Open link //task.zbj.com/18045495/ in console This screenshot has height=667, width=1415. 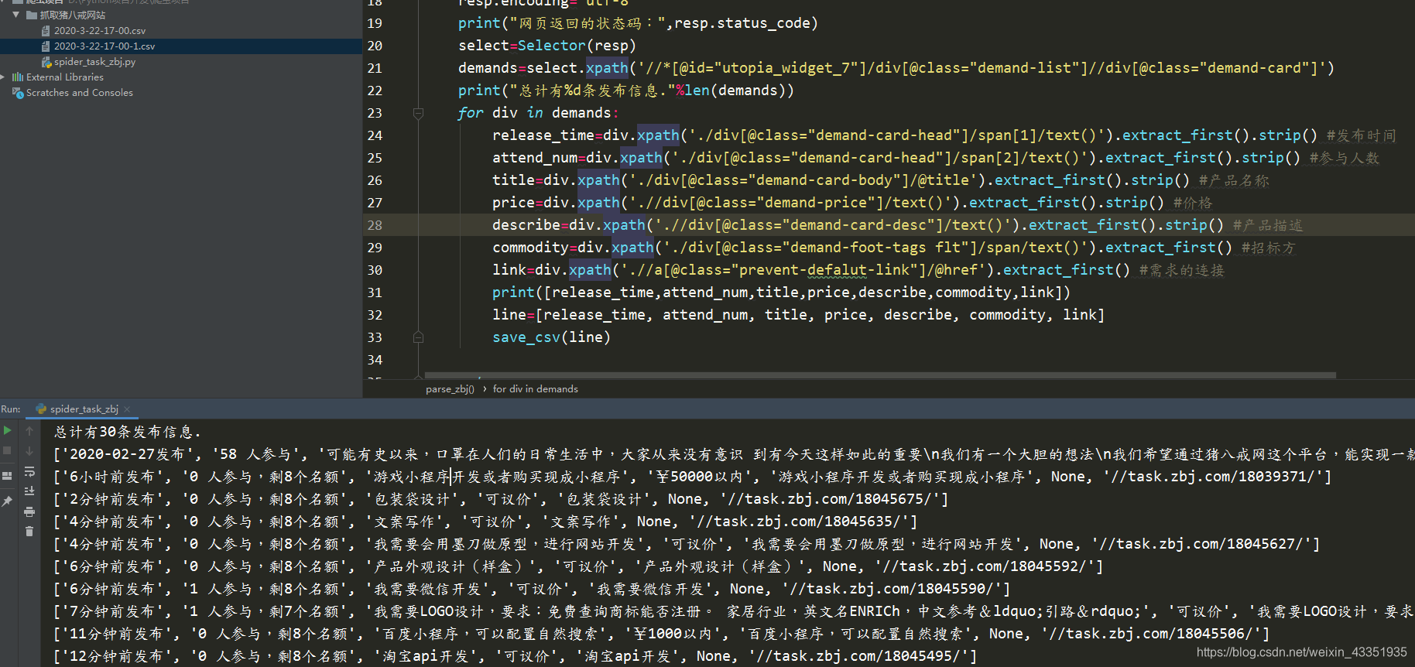(860, 656)
